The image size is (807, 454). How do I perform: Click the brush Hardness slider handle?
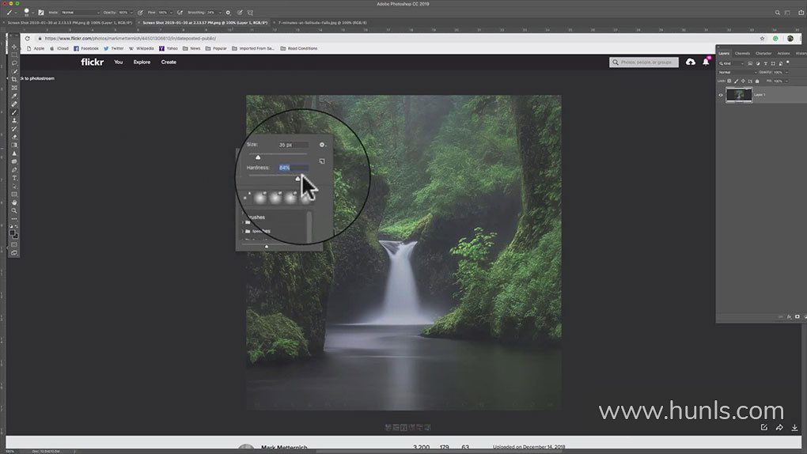point(297,179)
